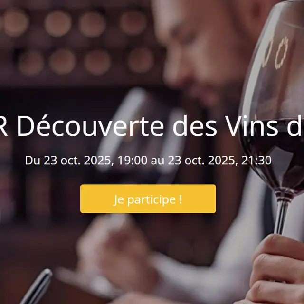This screenshot has width=304, height=304.
Task: Select the word "Découverte" in the title
Action: point(90,125)
